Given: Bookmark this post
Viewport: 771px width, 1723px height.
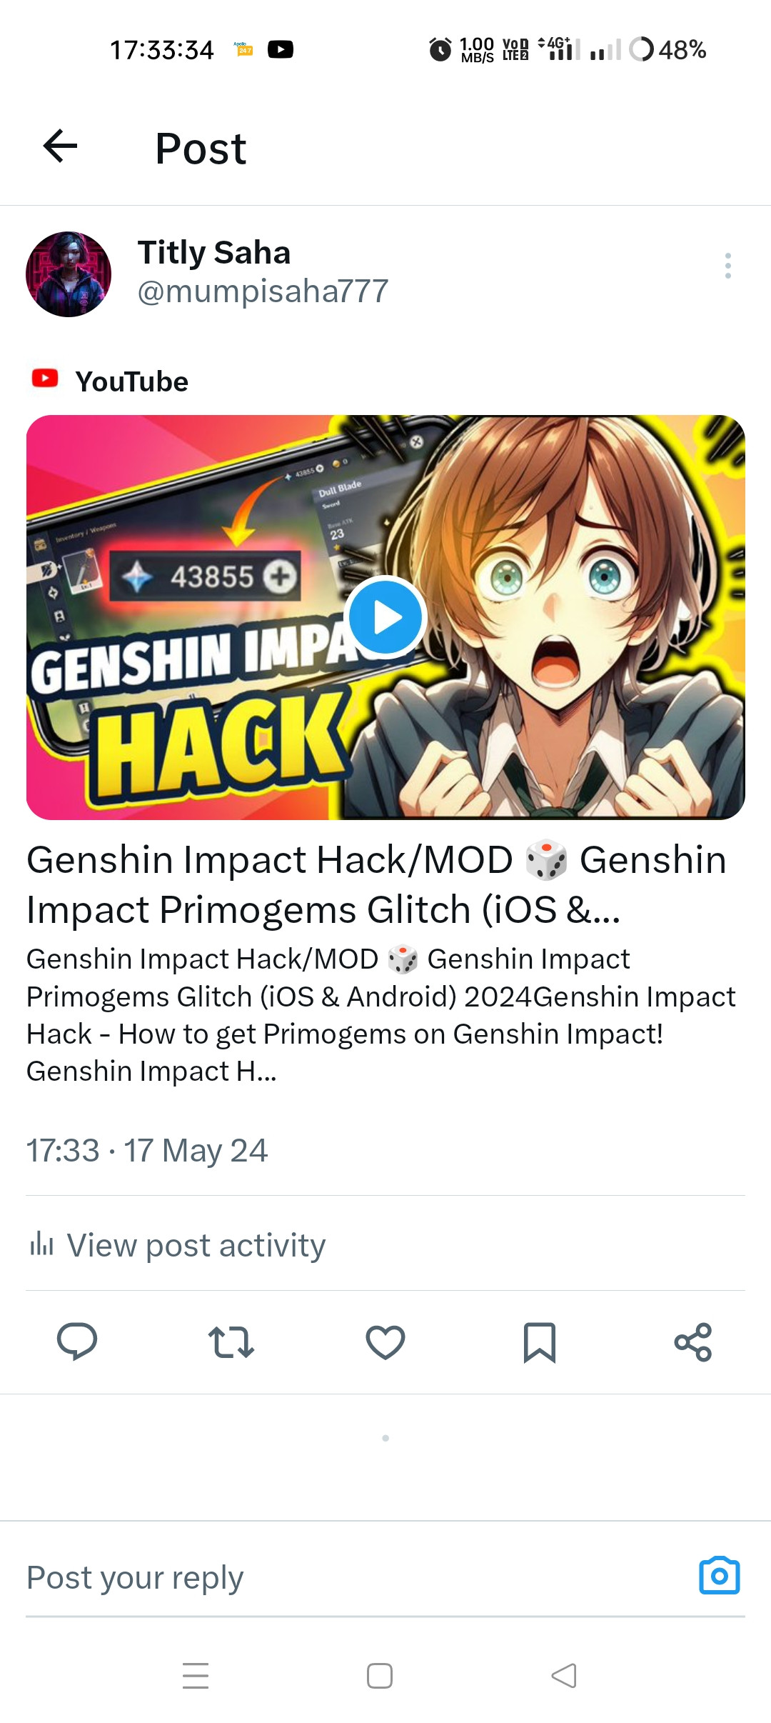Looking at the screenshot, I should pos(540,1342).
